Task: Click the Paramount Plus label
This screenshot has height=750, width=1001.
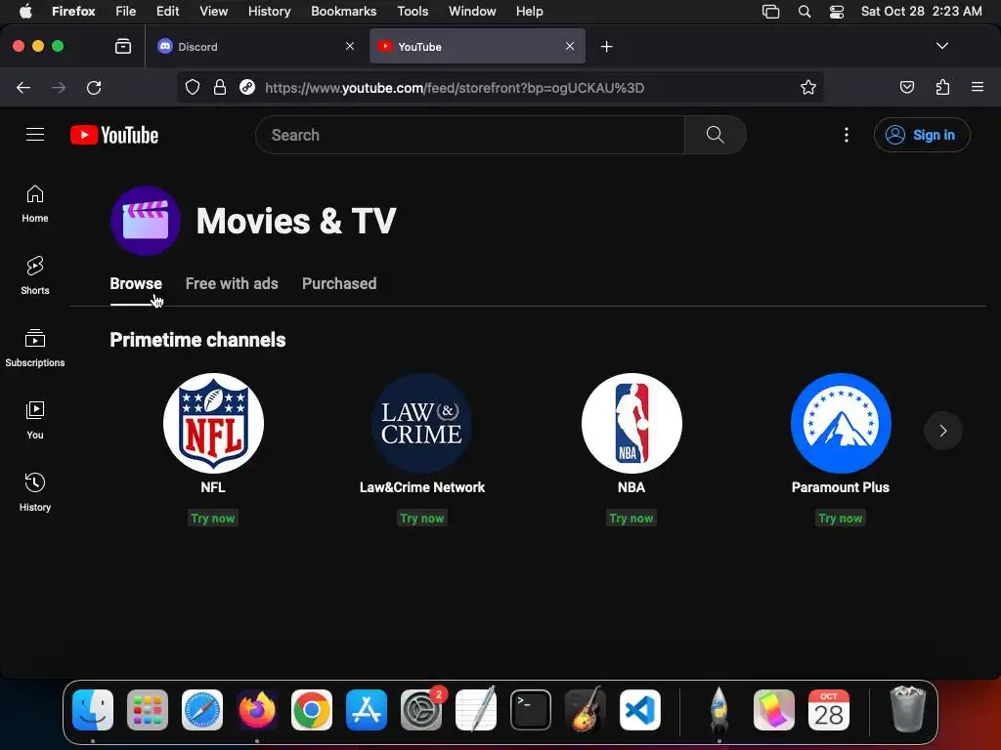Action: point(840,487)
